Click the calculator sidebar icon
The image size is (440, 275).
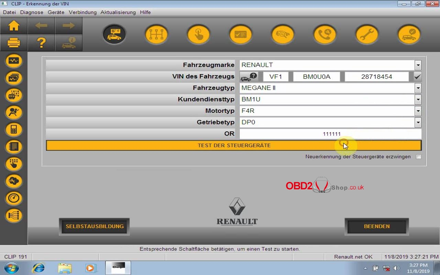[14, 129]
